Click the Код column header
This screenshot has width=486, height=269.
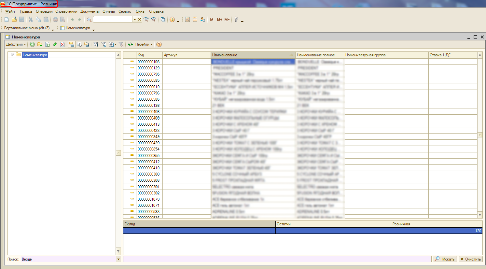pyautogui.click(x=149, y=55)
